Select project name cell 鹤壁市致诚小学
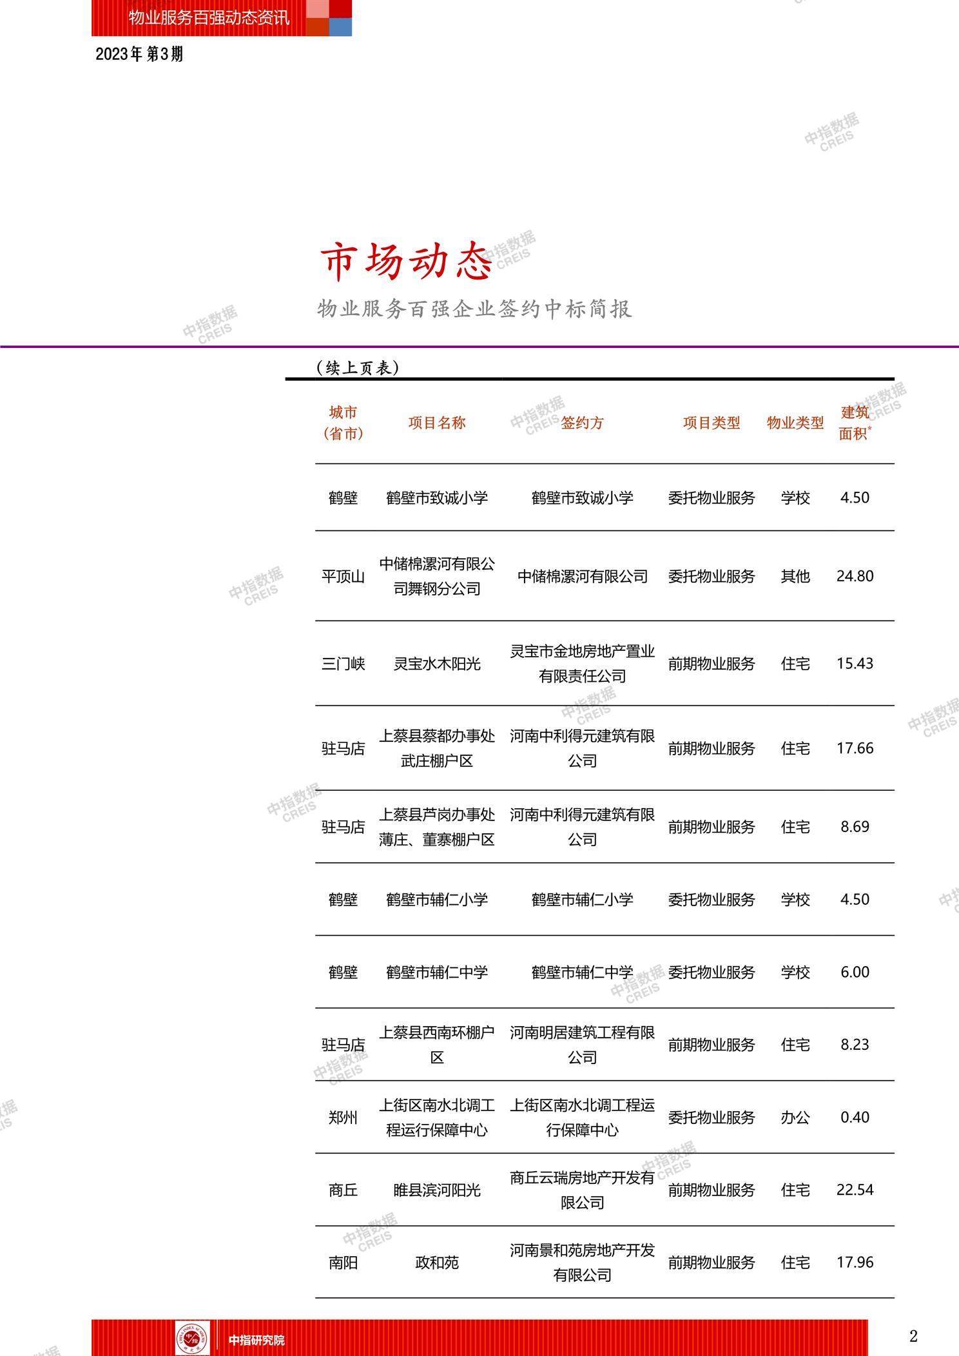 (437, 498)
